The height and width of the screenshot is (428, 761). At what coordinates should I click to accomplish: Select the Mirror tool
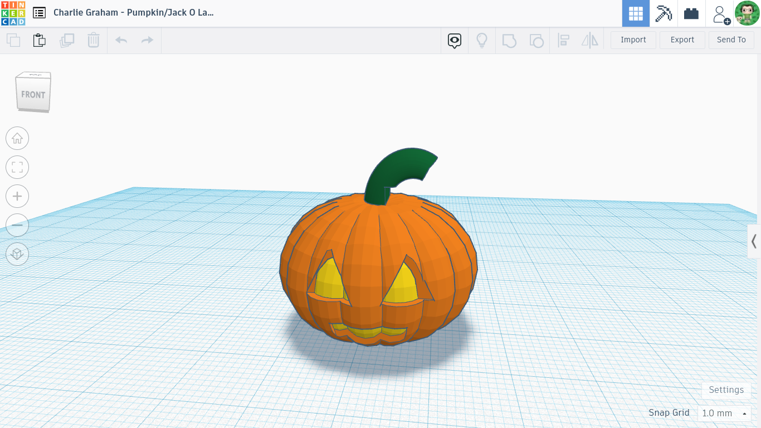click(590, 40)
